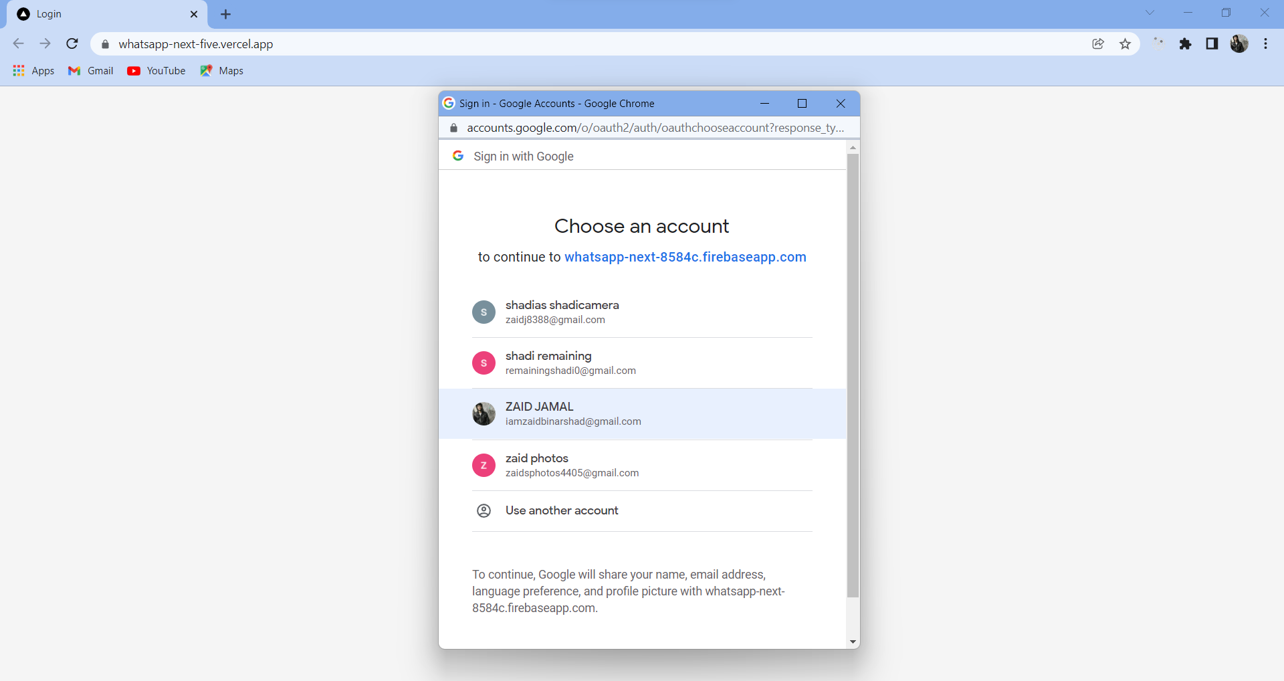The height and width of the screenshot is (681, 1284).
Task: Minimize the Google sign-in popup window
Action: [764, 104]
